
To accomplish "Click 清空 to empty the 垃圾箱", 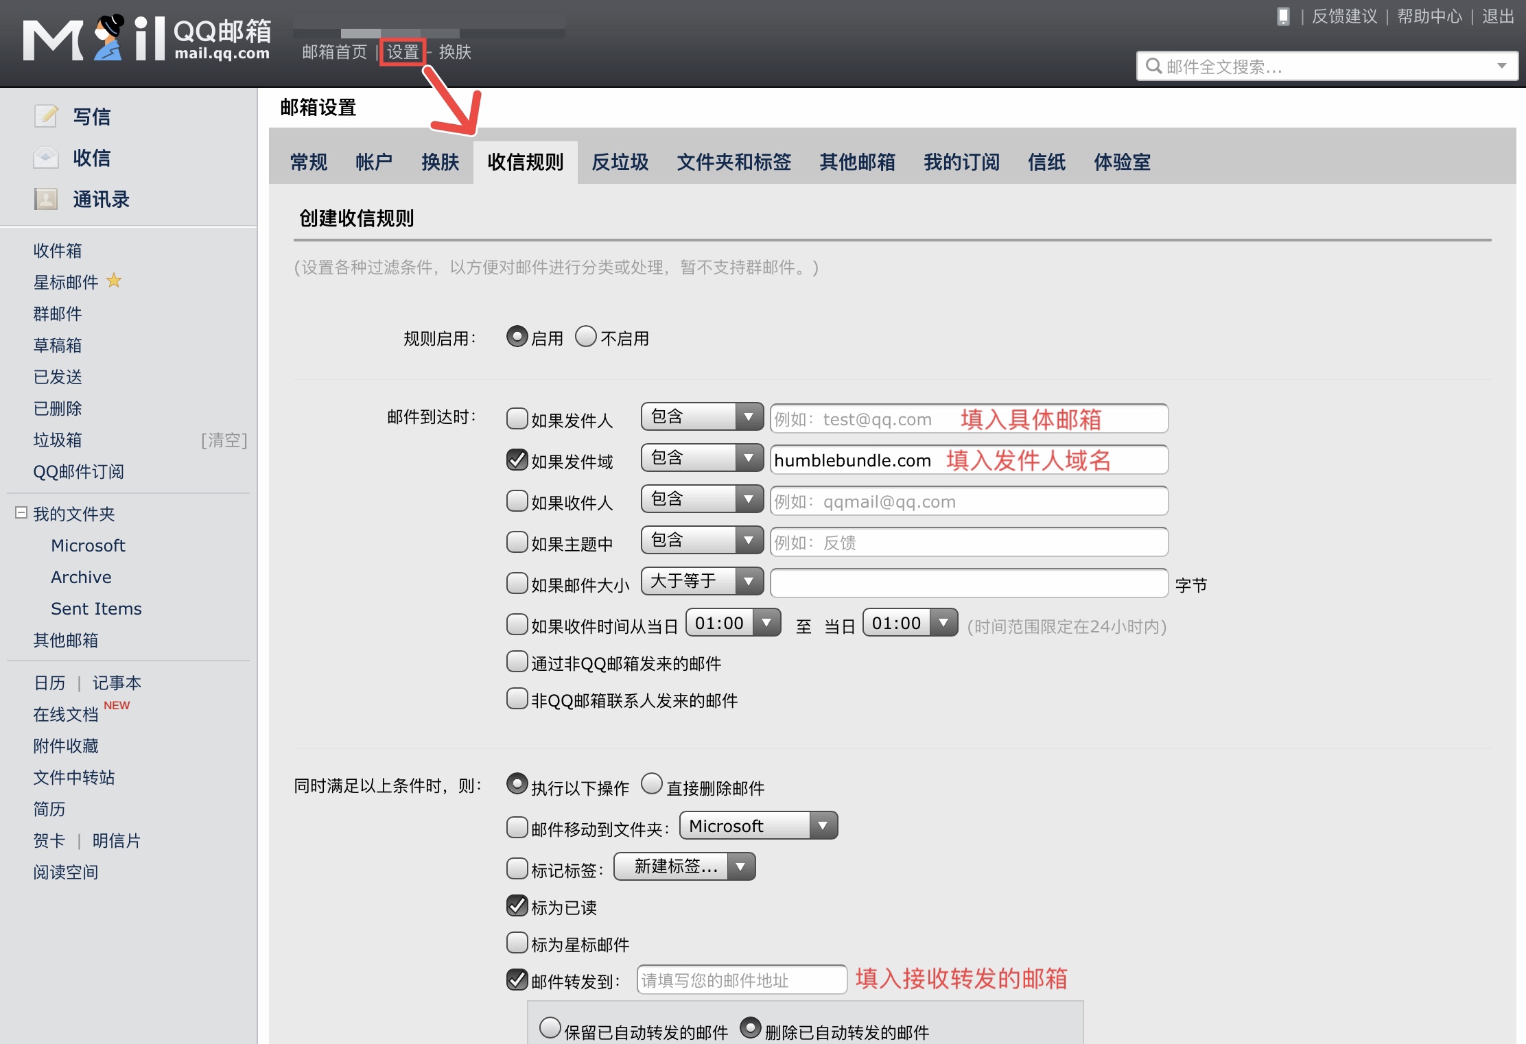I will point(224,440).
